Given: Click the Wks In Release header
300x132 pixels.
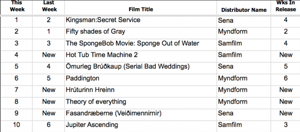Looking at the screenshot, I should [x=286, y=6].
